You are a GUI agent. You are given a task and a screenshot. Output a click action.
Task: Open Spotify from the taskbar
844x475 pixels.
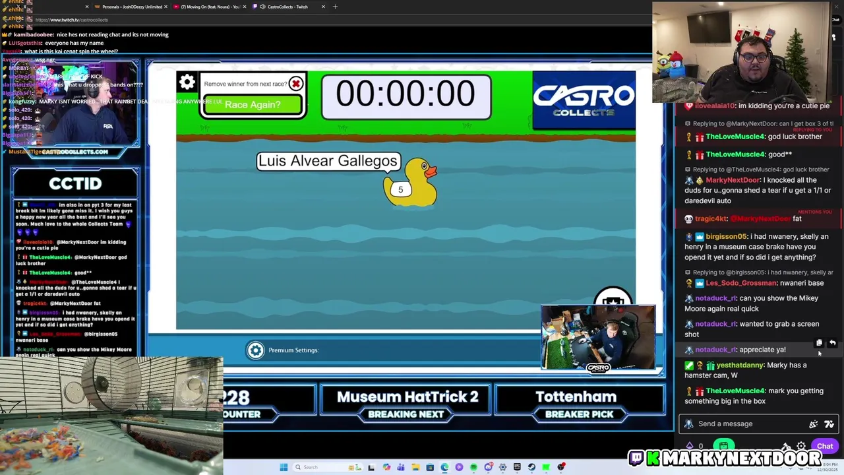tap(473, 467)
